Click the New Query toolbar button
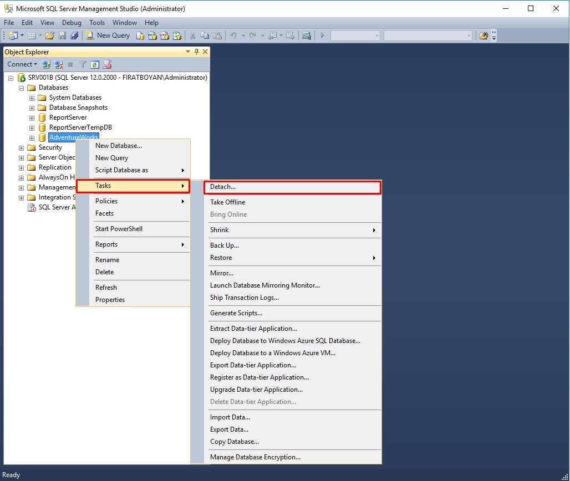This screenshot has width=570, height=481. tap(108, 35)
